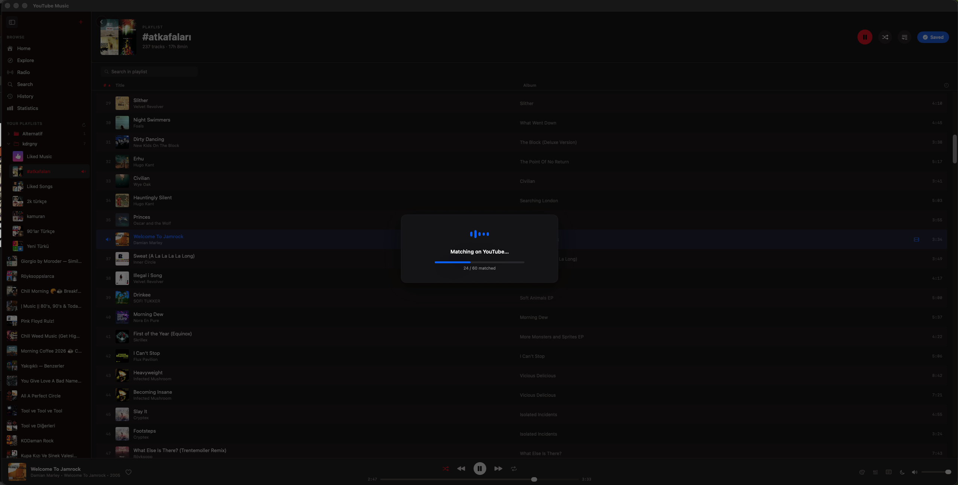Screen dimensions: 958x485
Task: Sort by Title column header
Action: 120,85
